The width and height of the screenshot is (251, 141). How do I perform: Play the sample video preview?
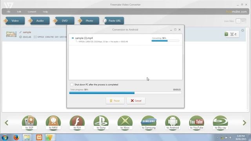pos(226,34)
